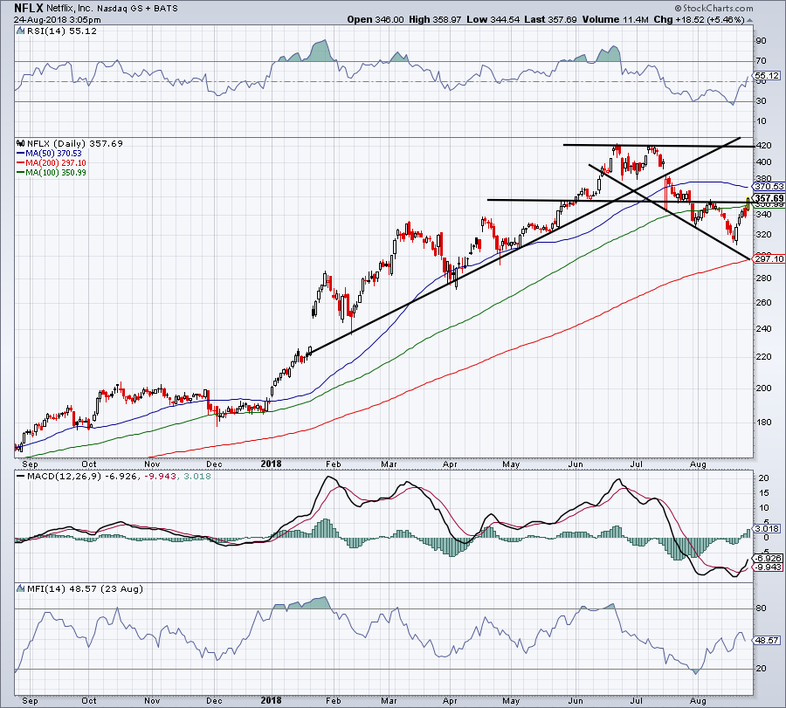Click the 370.53 blue price tag on axis
The width and height of the screenshot is (786, 708).
(x=769, y=187)
